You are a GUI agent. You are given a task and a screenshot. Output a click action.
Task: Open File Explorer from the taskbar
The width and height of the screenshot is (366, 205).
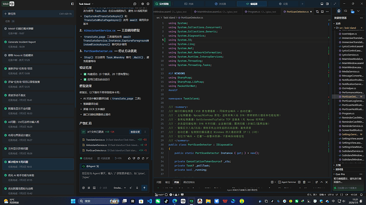pyautogui.click(x=208, y=201)
